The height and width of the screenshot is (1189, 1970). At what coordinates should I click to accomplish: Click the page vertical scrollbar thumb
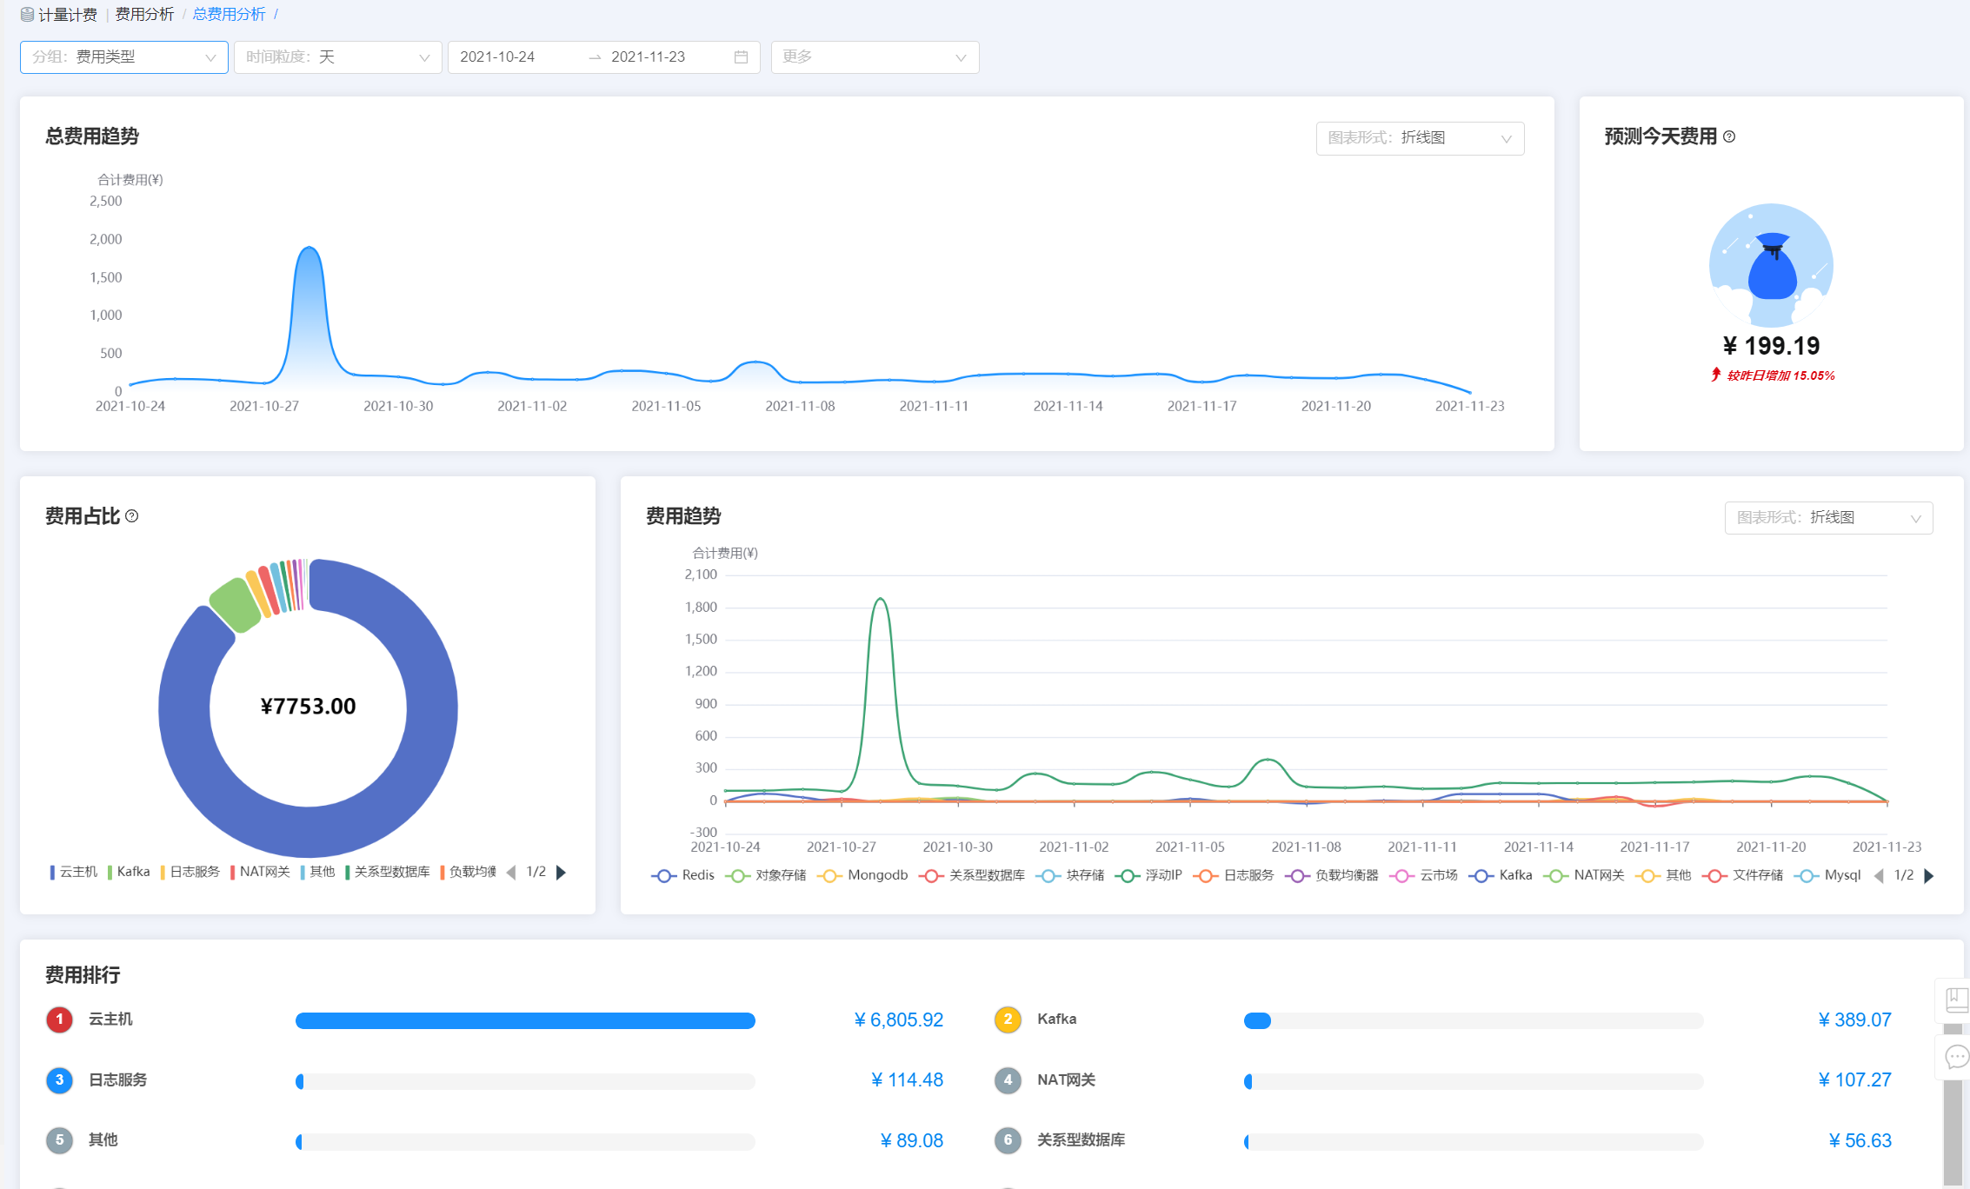click(x=1953, y=1133)
